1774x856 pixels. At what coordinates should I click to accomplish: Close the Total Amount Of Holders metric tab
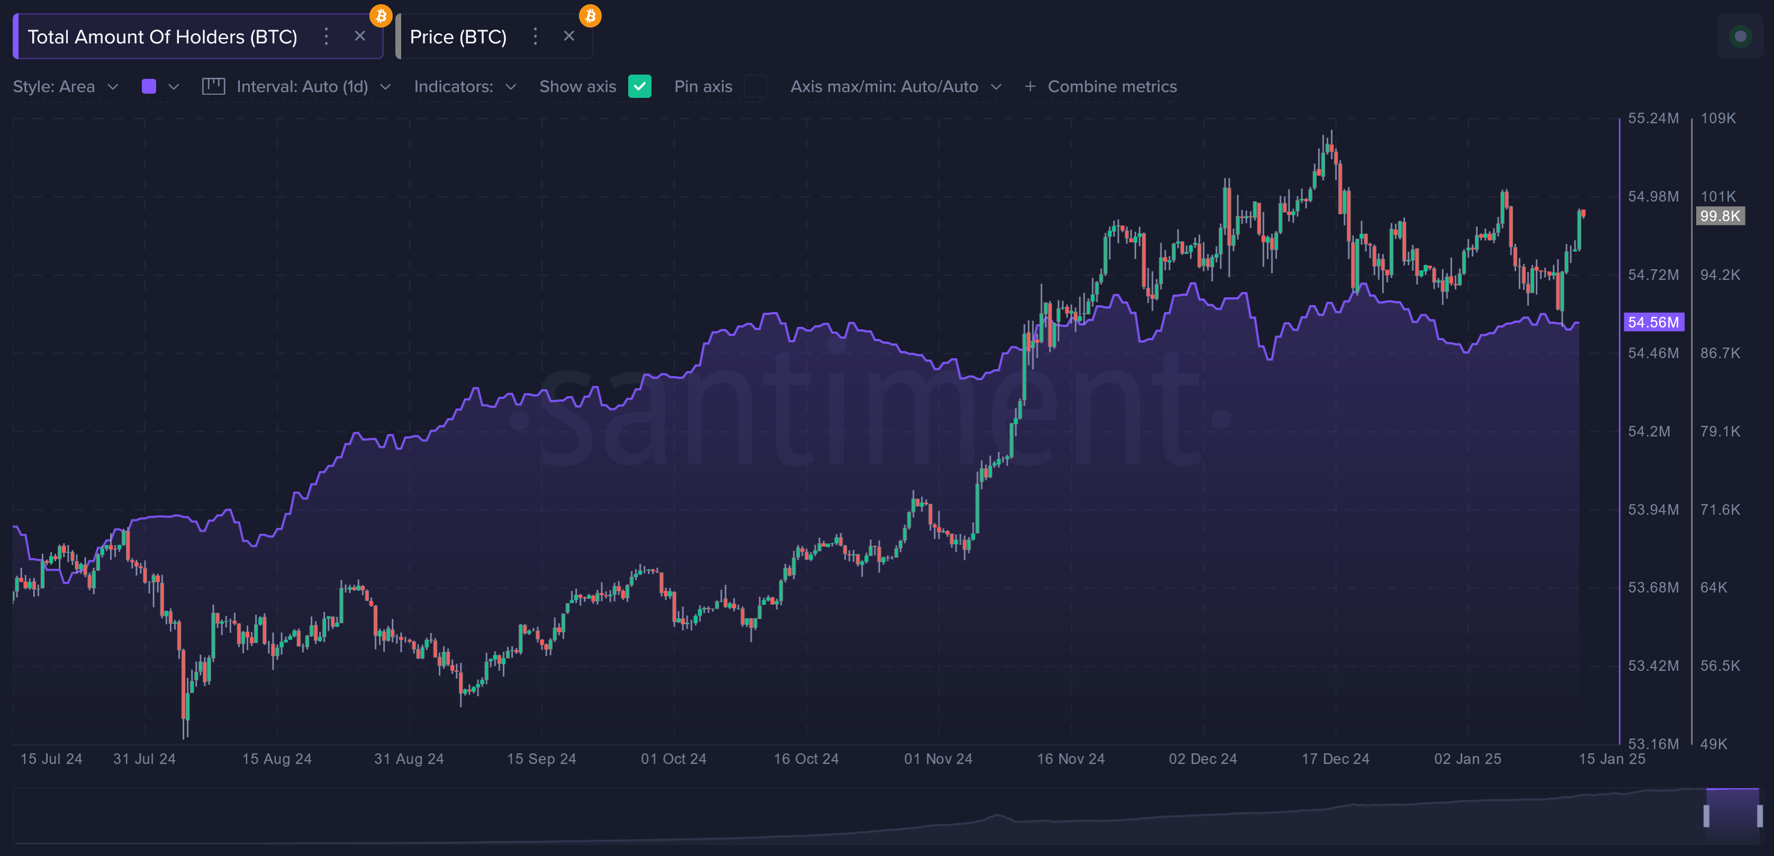[x=361, y=35]
